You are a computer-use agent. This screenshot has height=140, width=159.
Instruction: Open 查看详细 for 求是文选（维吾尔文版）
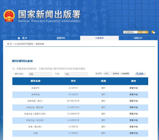pos(133,114)
